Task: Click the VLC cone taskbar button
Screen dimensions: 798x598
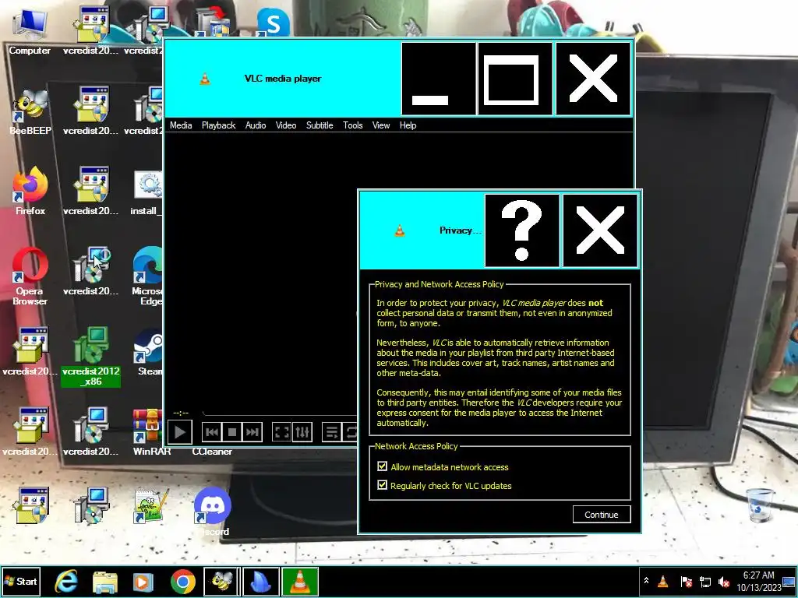Action: (300, 582)
